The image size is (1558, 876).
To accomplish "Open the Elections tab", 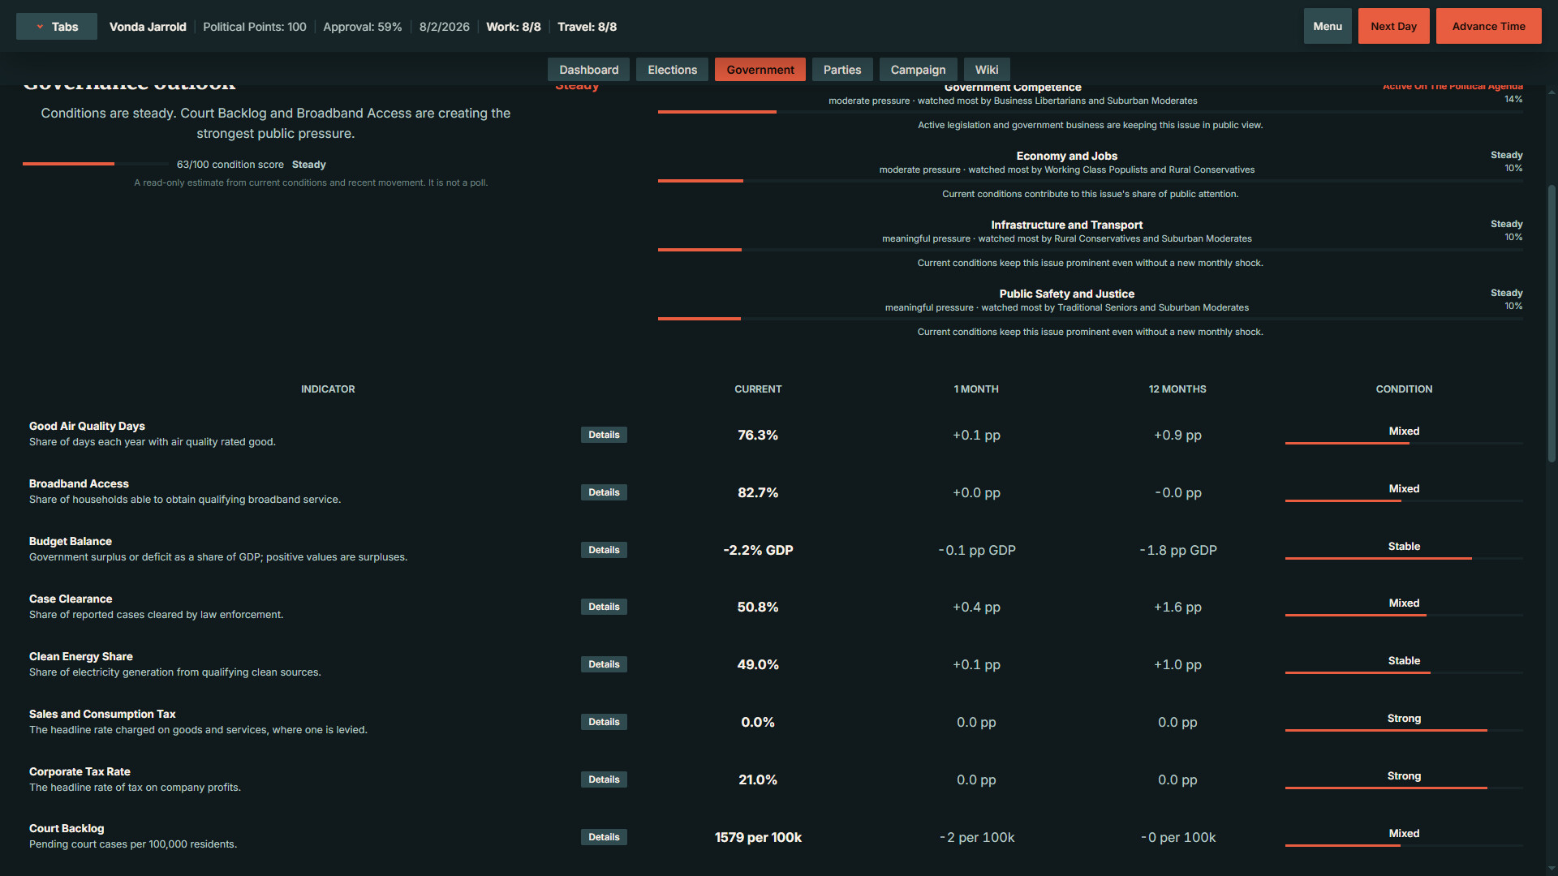I will tap(672, 70).
